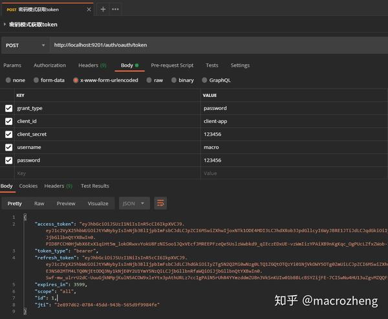
Task: Click the request URL input field
Action: coord(219,45)
